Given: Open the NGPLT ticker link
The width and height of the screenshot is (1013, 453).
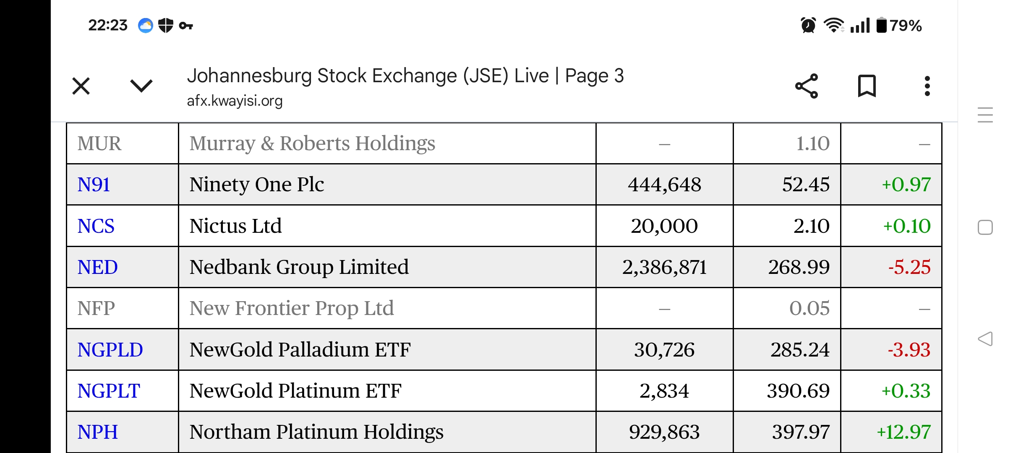Looking at the screenshot, I should click(x=109, y=391).
